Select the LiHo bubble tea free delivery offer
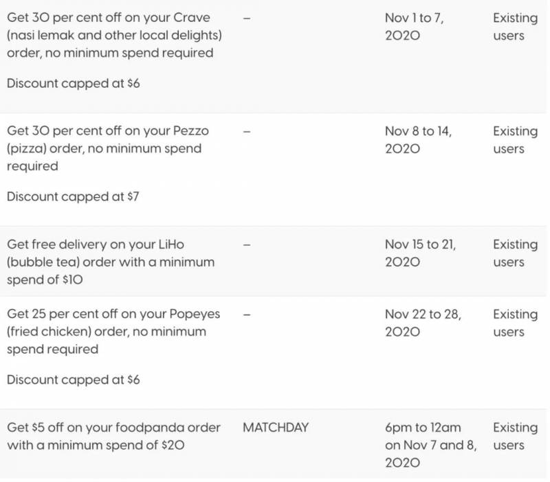Image resolution: width=550 pixels, height=482 pixels. 111,262
